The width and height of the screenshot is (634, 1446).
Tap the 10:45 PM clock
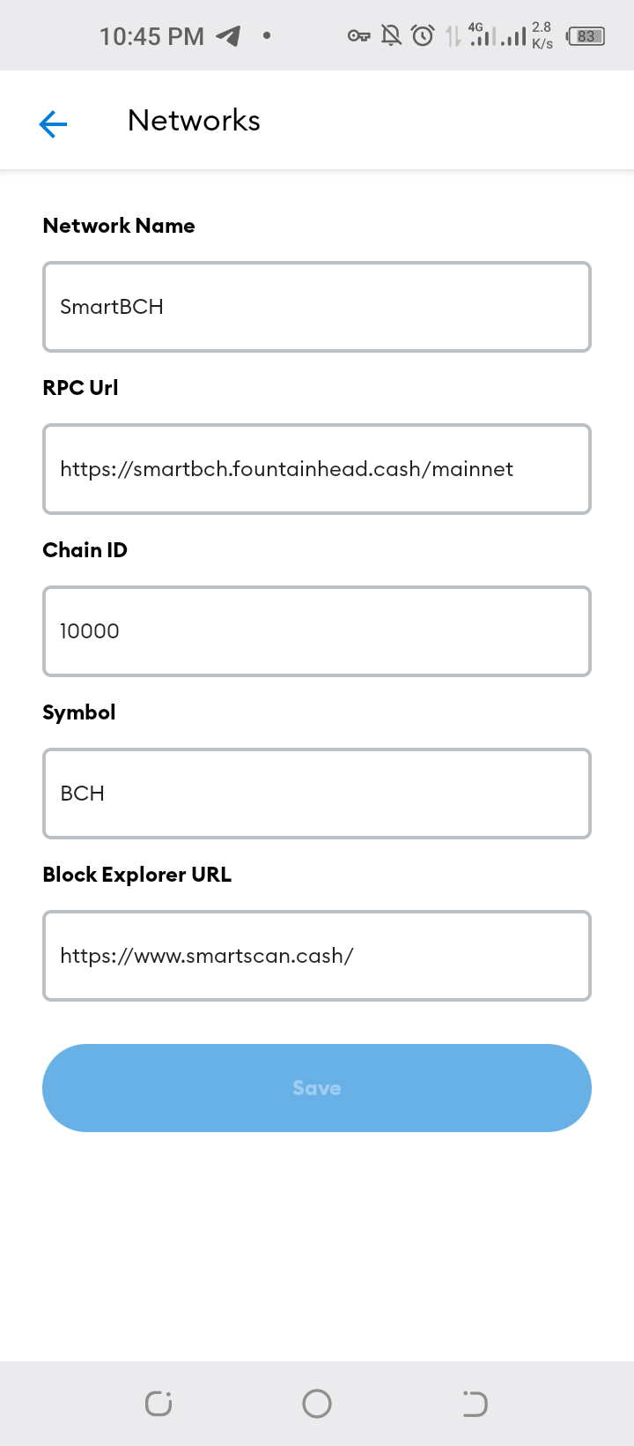pos(151,36)
